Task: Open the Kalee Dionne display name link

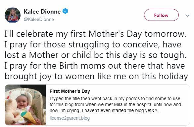Action: (42, 12)
